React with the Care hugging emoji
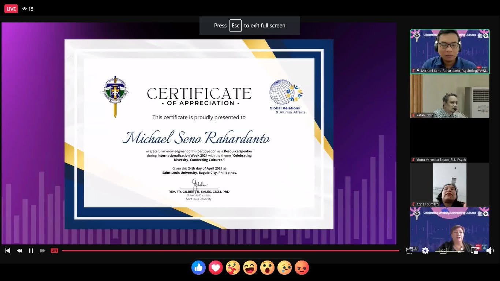Screen dimensions: 500x281 pyautogui.click(x=233, y=268)
